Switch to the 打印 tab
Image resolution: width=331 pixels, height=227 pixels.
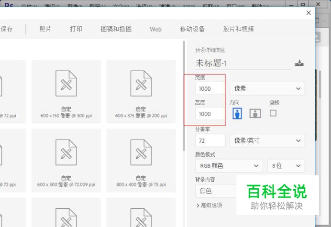[x=76, y=29]
